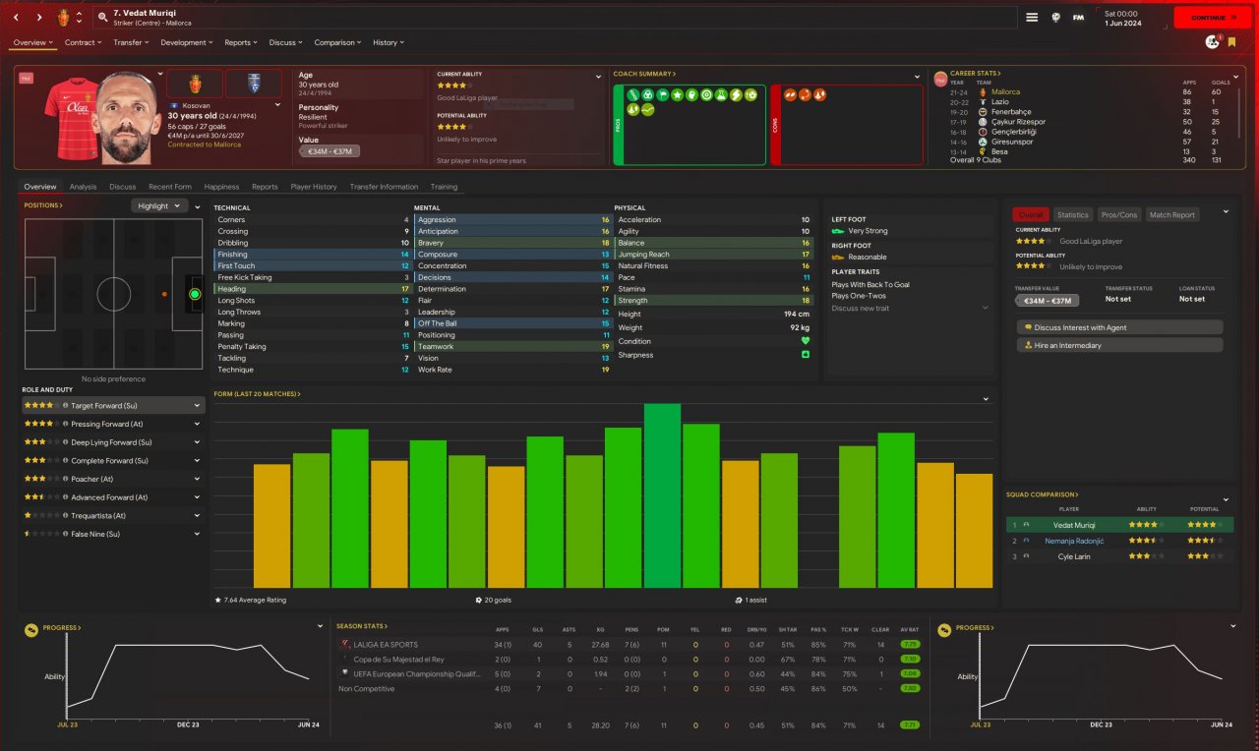Expand the Target Forward (Su) role row

(113, 405)
